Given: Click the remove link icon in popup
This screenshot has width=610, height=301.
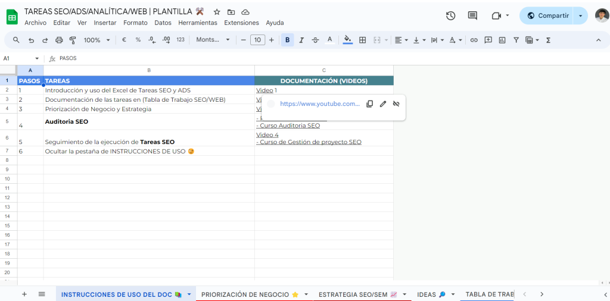Looking at the screenshot, I should coord(396,104).
